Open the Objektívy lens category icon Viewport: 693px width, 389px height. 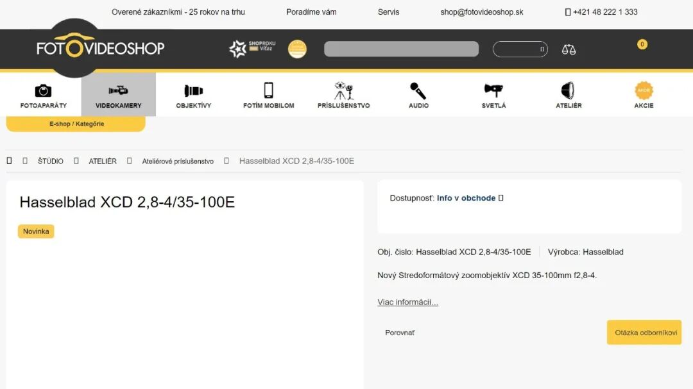tap(194, 90)
